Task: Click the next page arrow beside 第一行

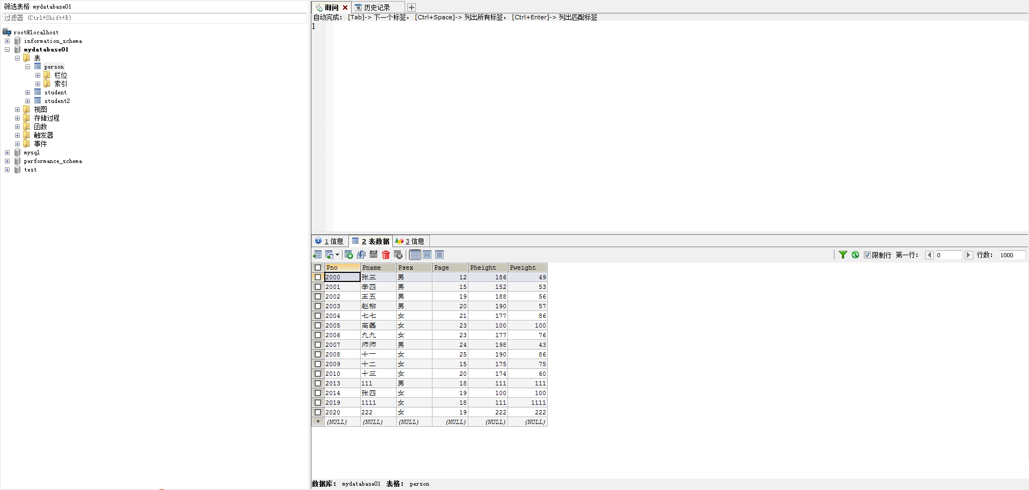Action: (969, 255)
